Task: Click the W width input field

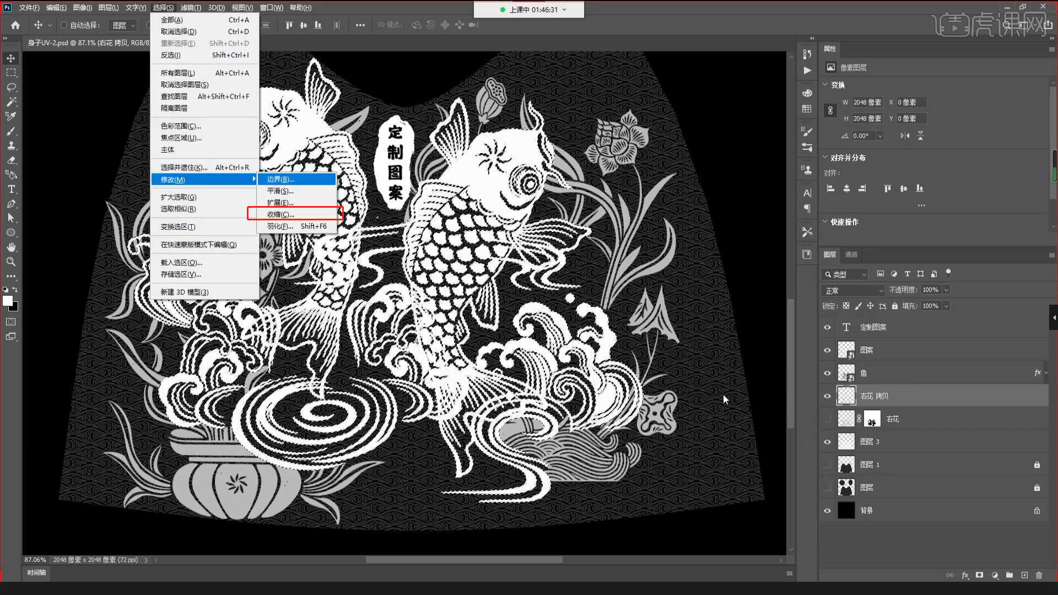Action: 867,102
